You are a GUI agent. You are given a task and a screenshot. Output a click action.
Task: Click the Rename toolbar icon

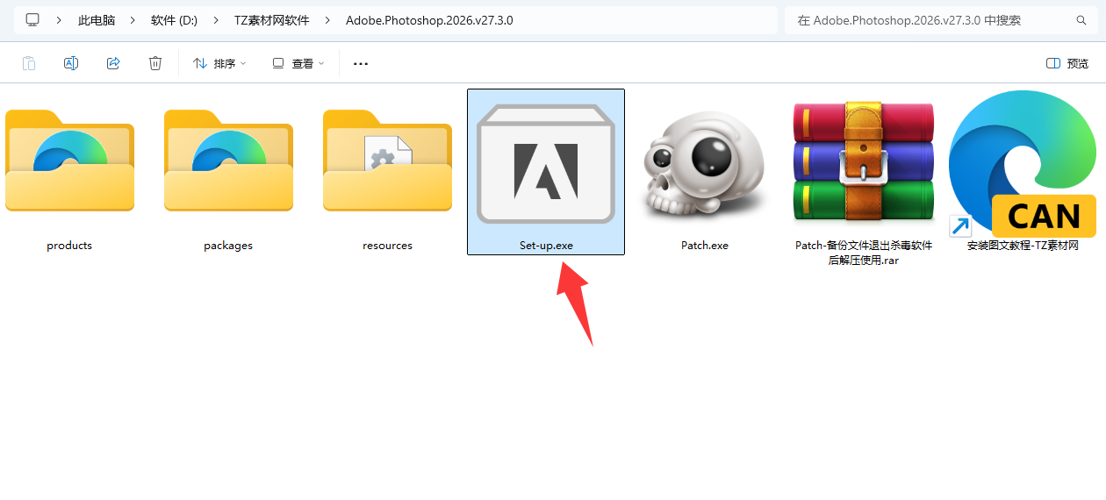click(x=71, y=63)
